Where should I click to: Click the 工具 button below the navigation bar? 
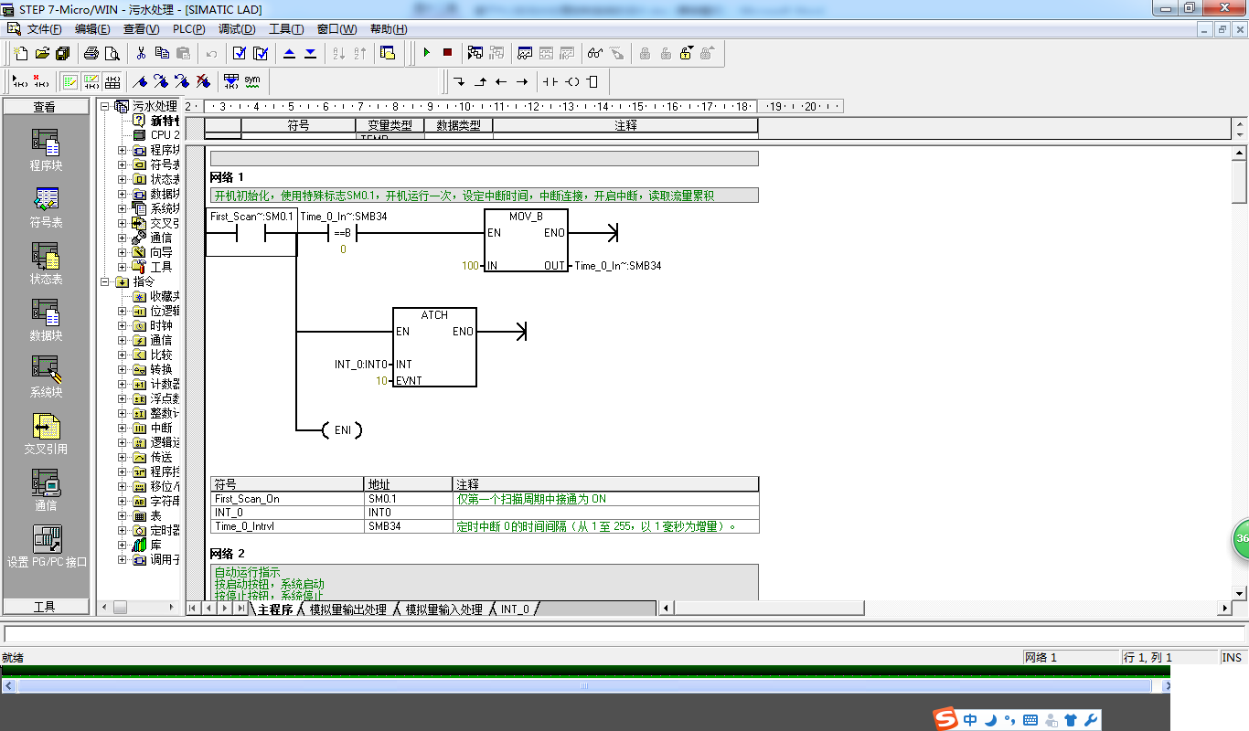pyautogui.click(x=46, y=607)
